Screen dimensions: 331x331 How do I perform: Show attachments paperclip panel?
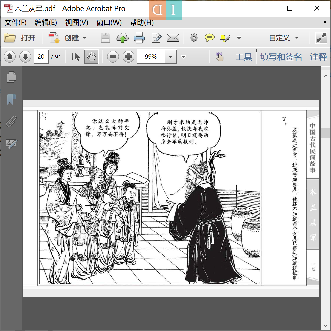point(11,121)
